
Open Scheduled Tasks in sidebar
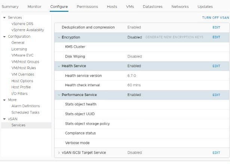(25, 112)
